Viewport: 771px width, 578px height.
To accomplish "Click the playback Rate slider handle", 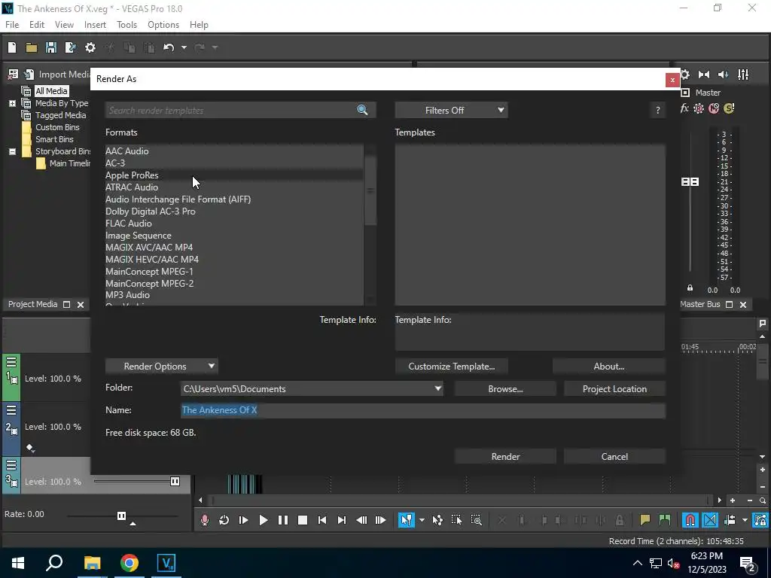I will (x=121, y=516).
